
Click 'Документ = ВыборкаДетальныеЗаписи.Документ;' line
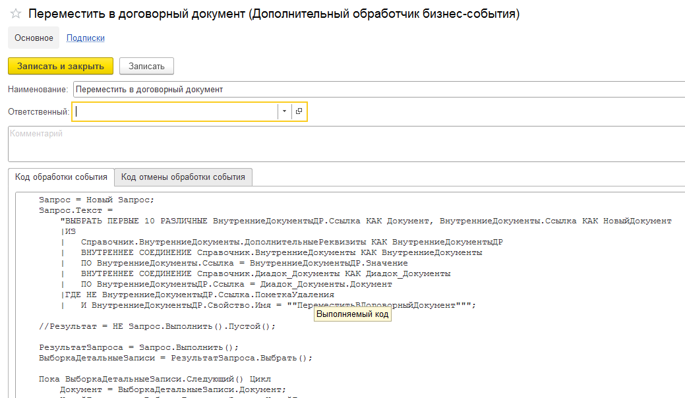point(173,389)
